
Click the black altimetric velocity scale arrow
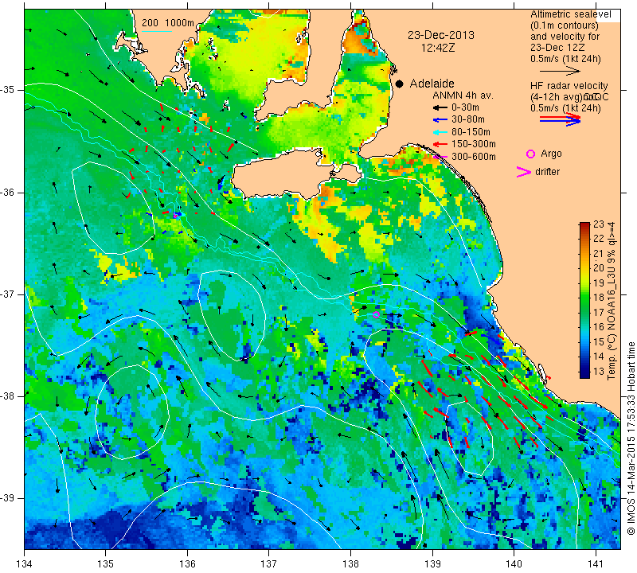tap(560, 71)
